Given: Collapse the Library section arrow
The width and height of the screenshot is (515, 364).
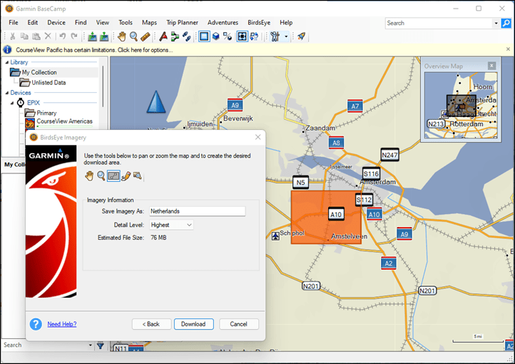Looking at the screenshot, I should tap(7, 62).
